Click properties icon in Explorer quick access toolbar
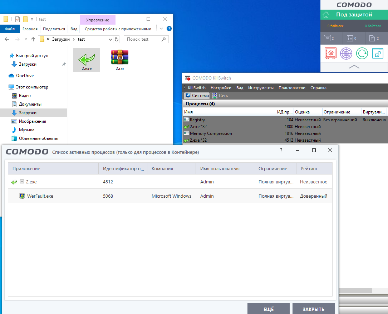 click(x=17, y=19)
